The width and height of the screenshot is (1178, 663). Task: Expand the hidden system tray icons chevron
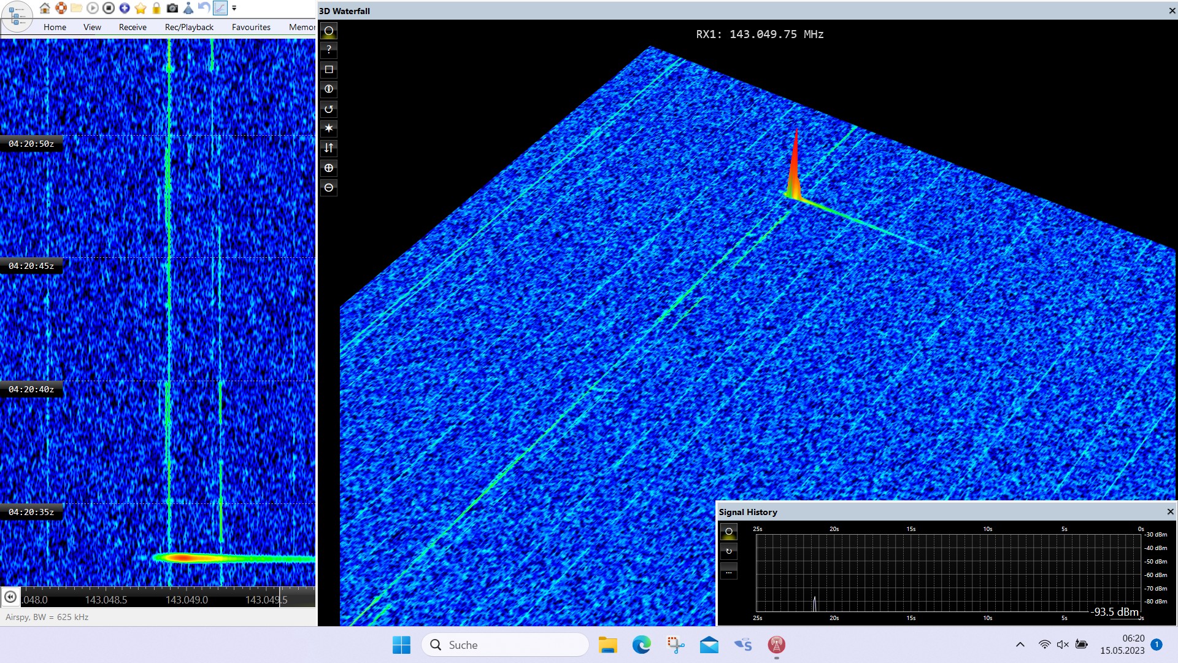click(x=1020, y=645)
